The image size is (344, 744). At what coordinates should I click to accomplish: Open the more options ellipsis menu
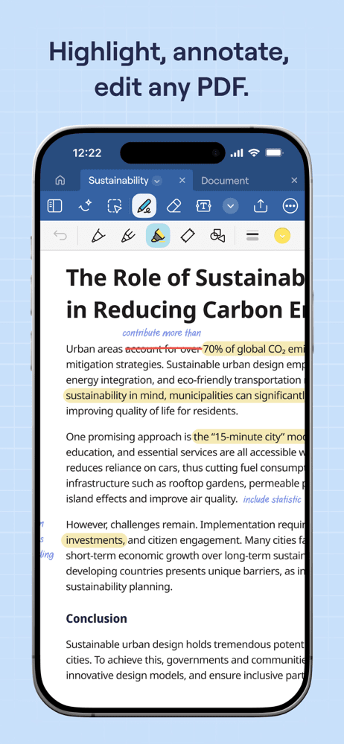coord(290,206)
